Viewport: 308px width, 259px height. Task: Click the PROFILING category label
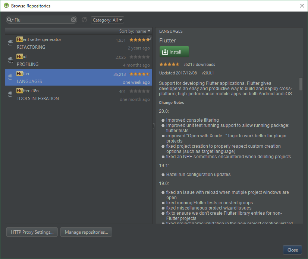tap(28, 64)
